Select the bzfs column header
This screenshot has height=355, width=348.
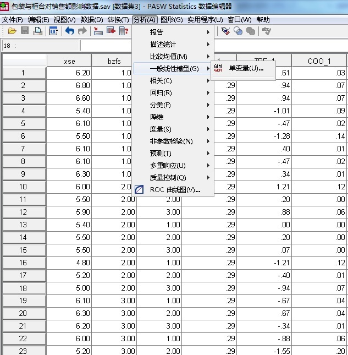(112, 61)
